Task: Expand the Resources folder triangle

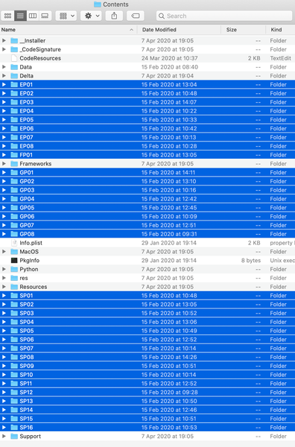Action: [4, 287]
